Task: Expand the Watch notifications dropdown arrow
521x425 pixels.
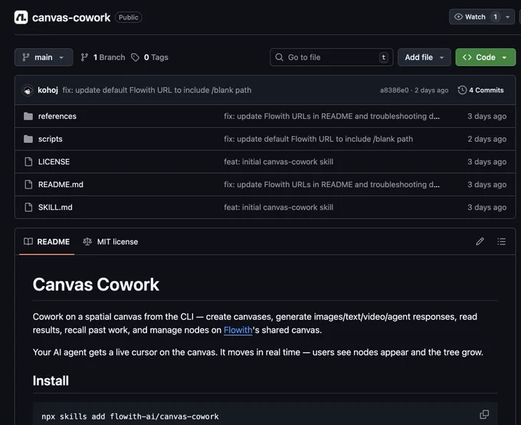Action: click(x=507, y=17)
